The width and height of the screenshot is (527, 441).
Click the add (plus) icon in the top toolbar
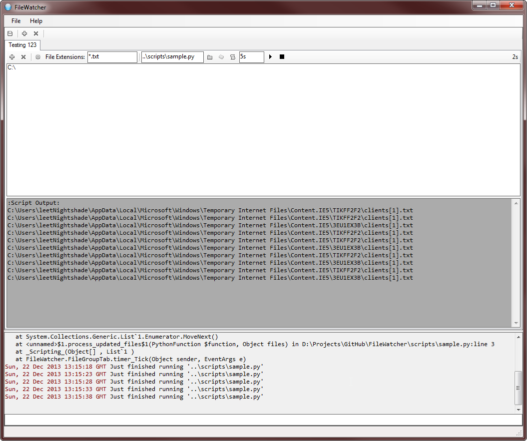coord(24,33)
